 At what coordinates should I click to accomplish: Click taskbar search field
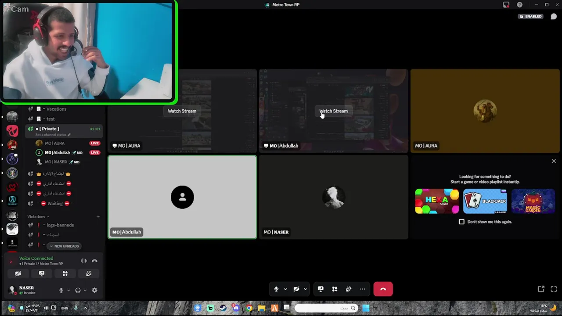point(326,308)
